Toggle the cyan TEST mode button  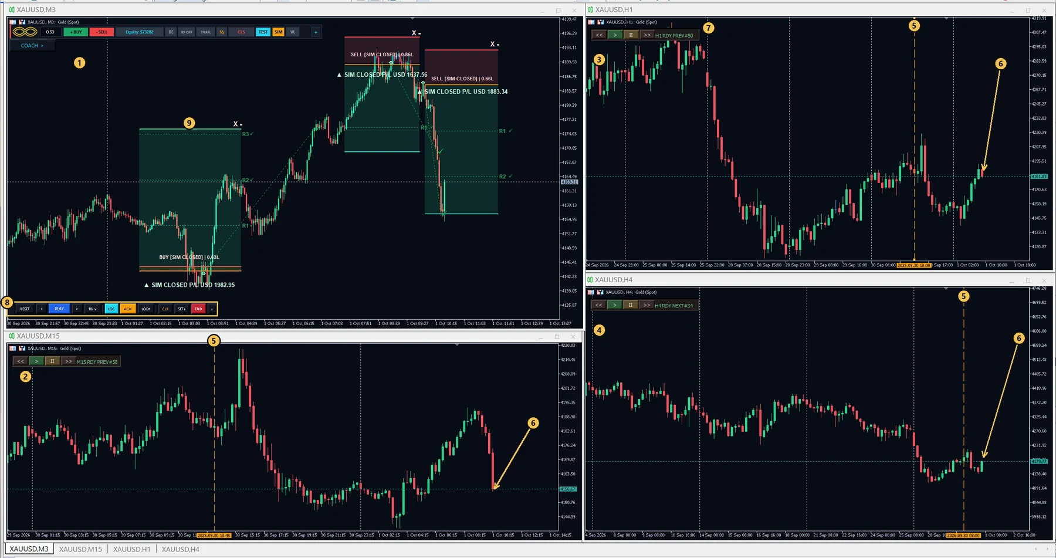(x=263, y=32)
